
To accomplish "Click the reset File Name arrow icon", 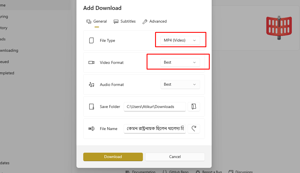I will (x=194, y=129).
